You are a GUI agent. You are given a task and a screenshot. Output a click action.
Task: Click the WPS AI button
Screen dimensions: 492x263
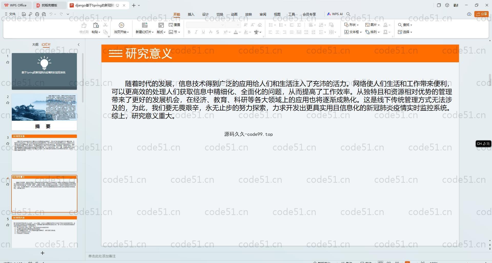pyautogui.click(x=335, y=14)
